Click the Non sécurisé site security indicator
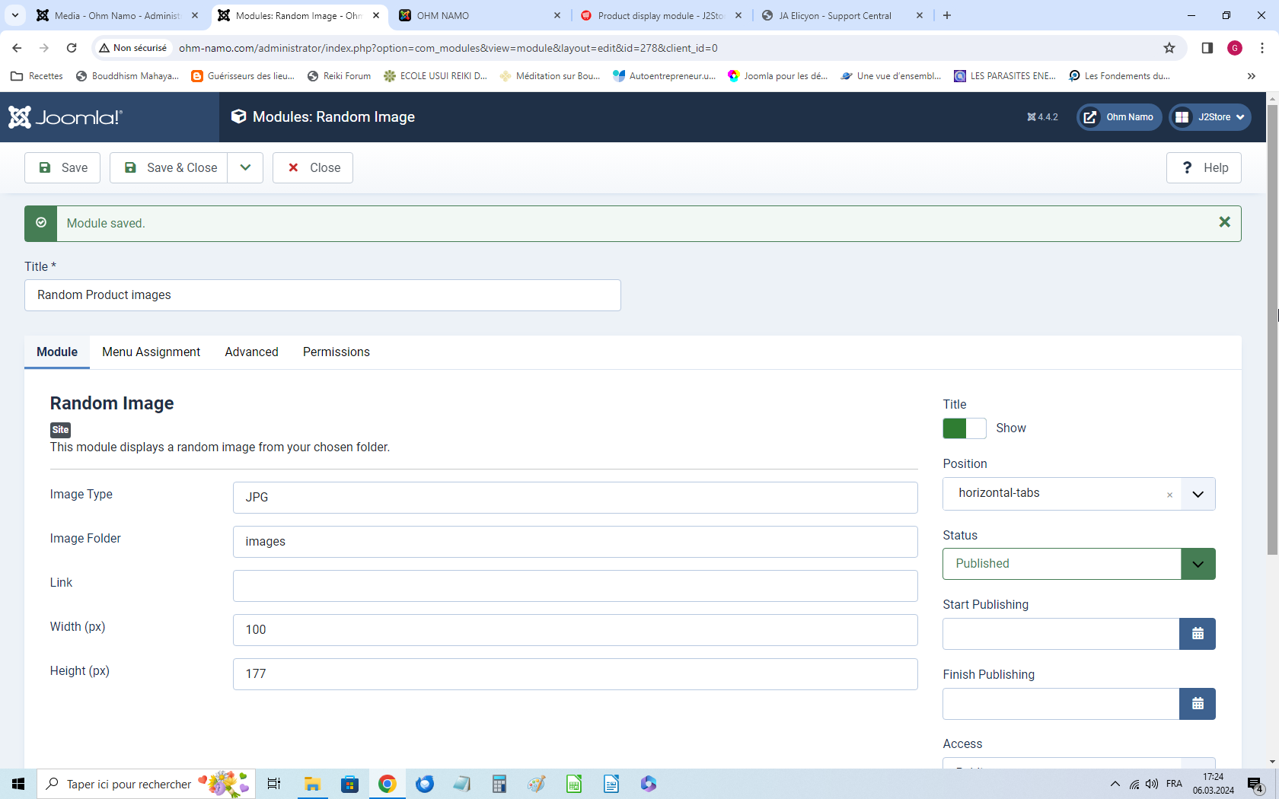This screenshot has width=1279, height=799. tap(132, 48)
